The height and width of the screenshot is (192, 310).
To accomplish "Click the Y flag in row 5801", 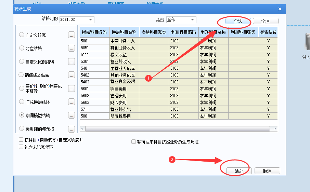I will pos(268,116).
